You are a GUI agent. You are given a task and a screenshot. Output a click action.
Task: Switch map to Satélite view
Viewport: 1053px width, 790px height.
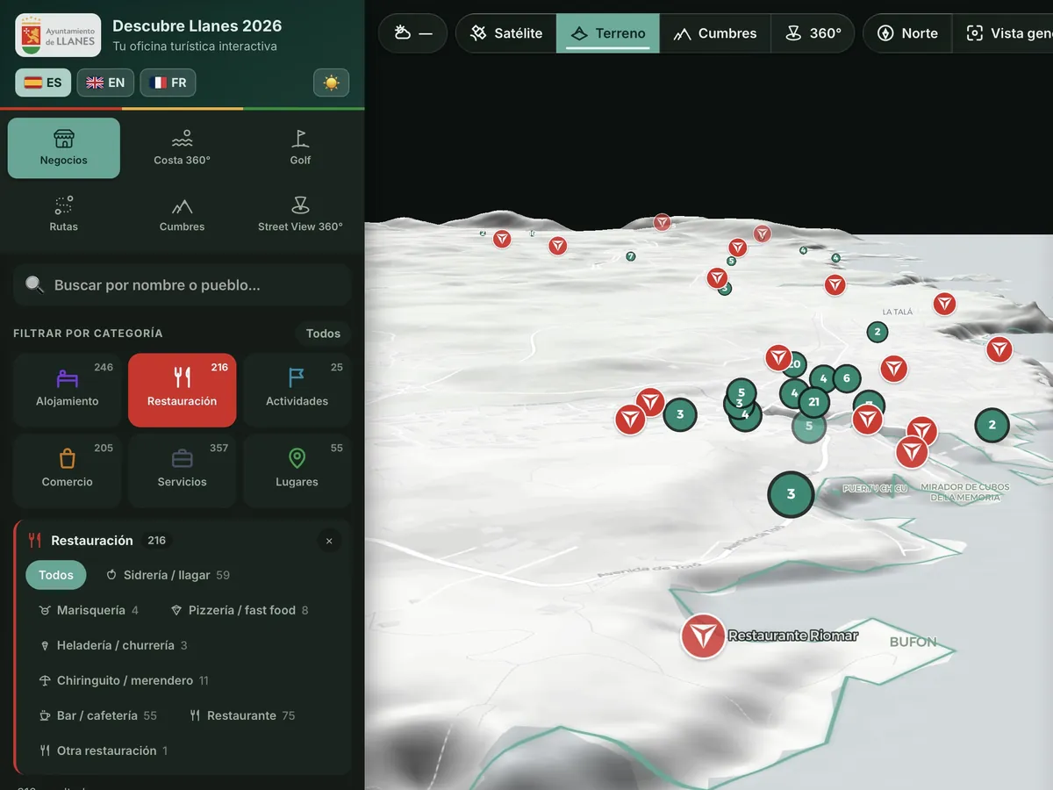click(x=506, y=33)
